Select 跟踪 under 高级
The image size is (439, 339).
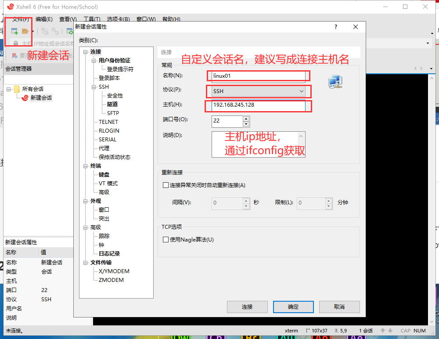coord(104,236)
